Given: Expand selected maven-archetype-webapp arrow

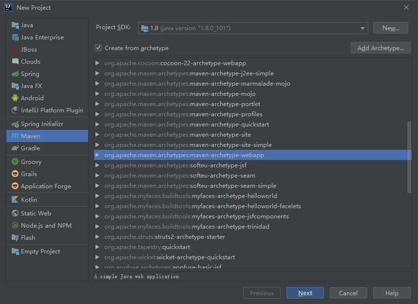Looking at the screenshot, I should pyautogui.click(x=97, y=155).
